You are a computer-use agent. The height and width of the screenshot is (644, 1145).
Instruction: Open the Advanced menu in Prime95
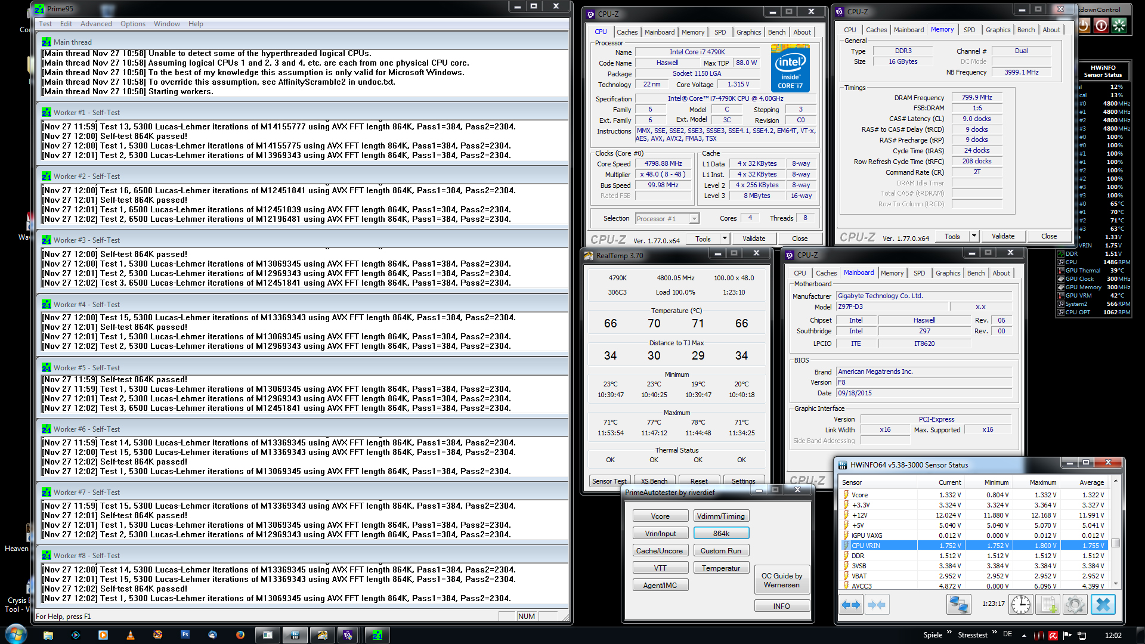(x=96, y=24)
